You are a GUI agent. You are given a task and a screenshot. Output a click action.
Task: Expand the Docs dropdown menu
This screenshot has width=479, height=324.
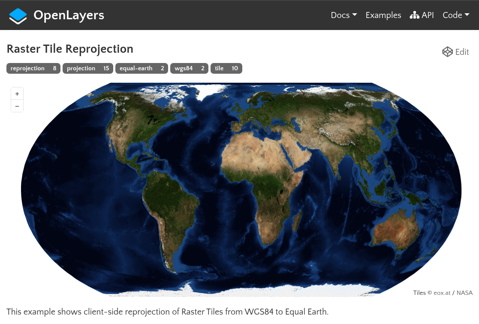[x=343, y=15]
